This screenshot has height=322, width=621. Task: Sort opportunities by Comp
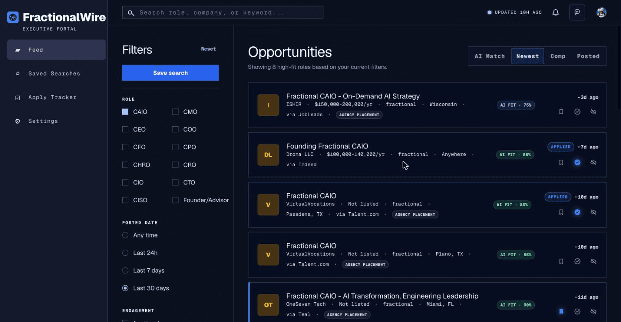click(x=558, y=56)
